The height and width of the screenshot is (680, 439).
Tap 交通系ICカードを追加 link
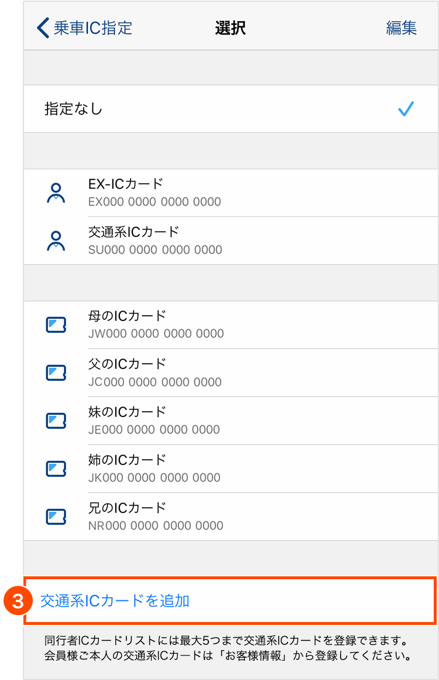click(x=115, y=600)
